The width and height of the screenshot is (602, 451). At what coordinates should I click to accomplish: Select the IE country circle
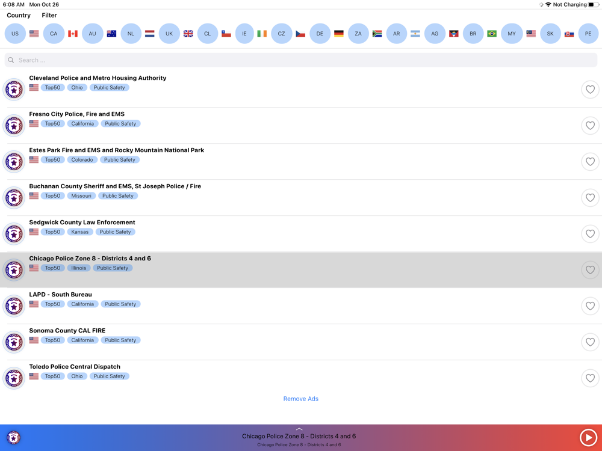tap(244, 33)
